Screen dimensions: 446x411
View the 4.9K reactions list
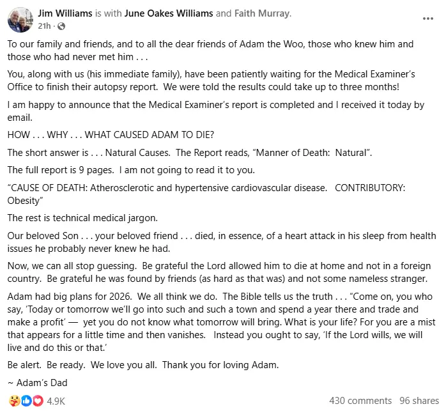pyautogui.click(x=56, y=401)
